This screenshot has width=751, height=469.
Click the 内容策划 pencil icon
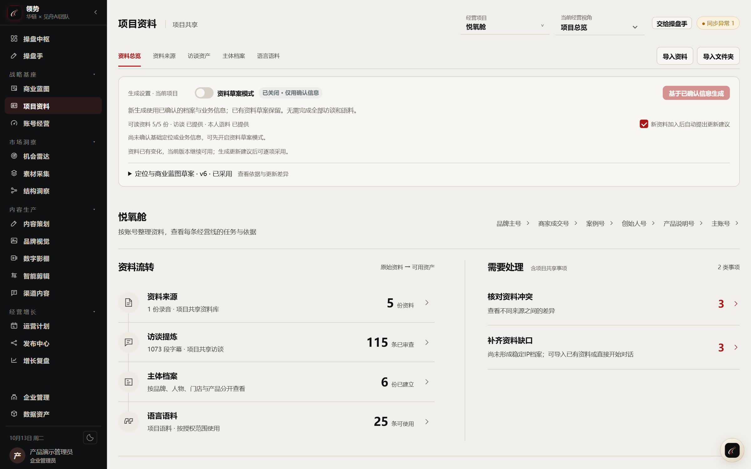[x=14, y=224]
